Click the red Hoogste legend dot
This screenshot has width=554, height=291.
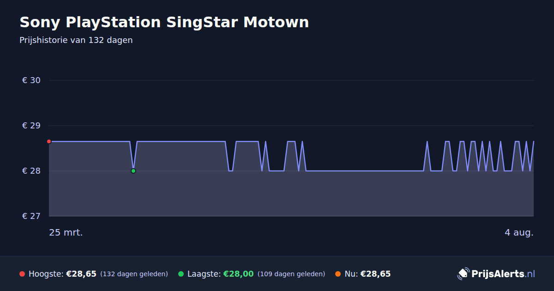pos(22,274)
